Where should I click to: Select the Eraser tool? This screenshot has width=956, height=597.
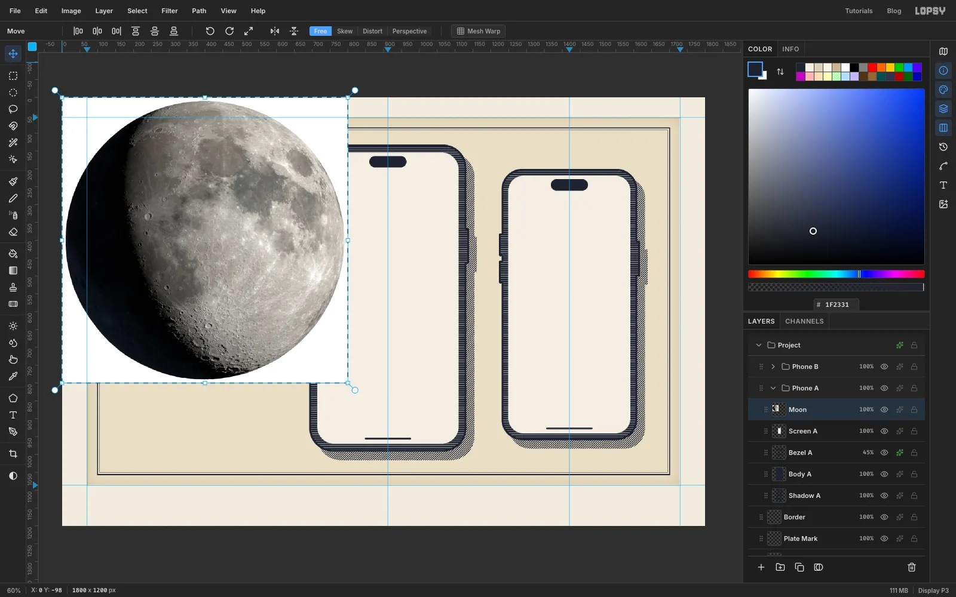point(13,232)
